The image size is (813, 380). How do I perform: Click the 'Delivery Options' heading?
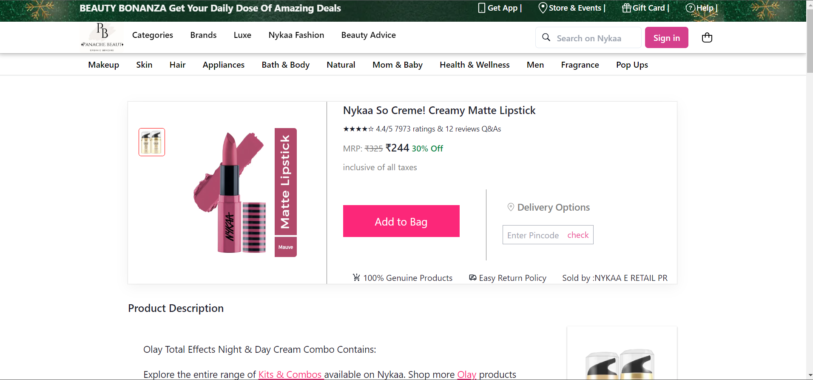(x=554, y=207)
